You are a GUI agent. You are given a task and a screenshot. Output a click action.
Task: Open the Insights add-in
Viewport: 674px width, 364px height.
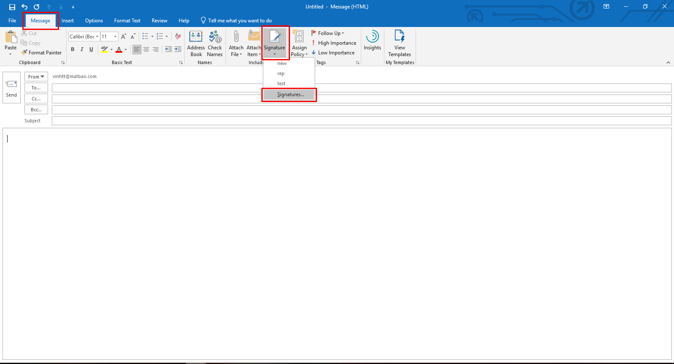click(373, 40)
